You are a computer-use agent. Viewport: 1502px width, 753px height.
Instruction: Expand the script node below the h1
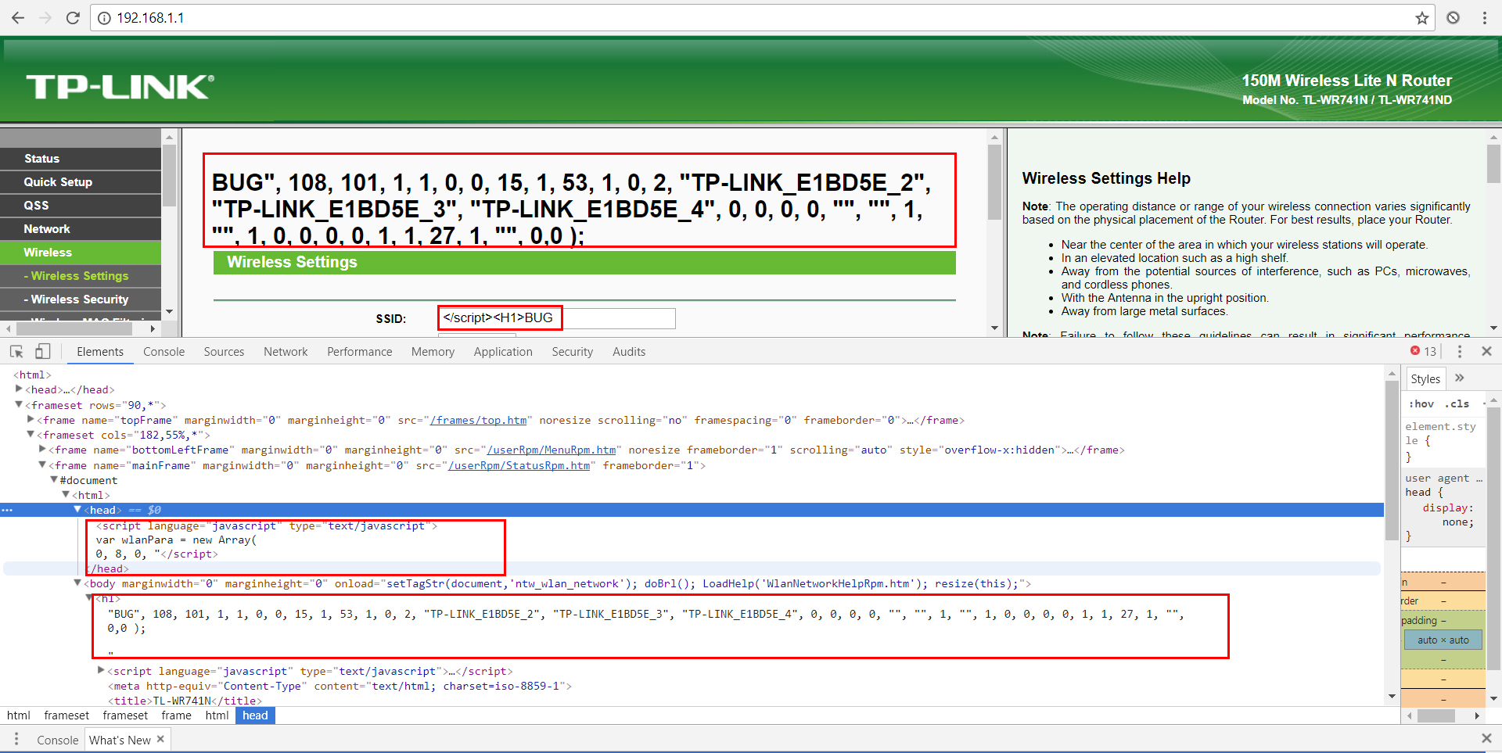tap(101, 670)
